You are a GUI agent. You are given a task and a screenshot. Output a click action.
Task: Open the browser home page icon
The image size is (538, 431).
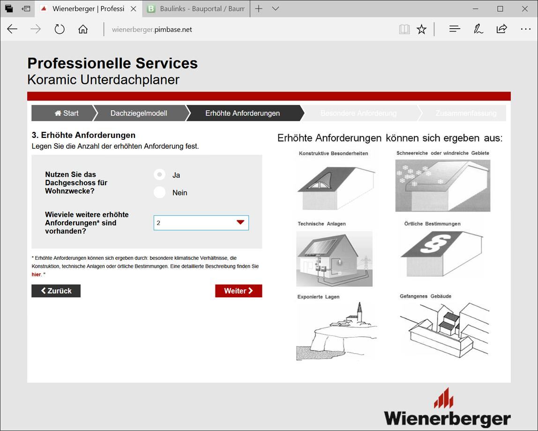82,29
